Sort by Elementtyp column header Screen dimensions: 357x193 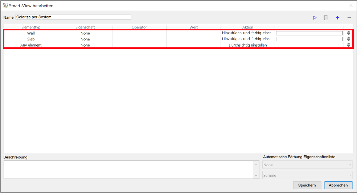pos(31,27)
